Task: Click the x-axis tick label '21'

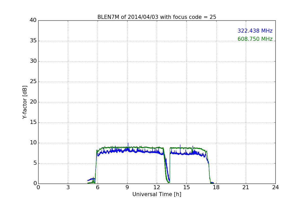Action: tap(246, 187)
